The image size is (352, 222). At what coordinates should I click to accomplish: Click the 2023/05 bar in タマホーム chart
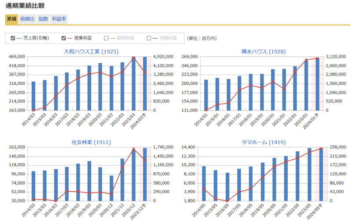coord(309,175)
